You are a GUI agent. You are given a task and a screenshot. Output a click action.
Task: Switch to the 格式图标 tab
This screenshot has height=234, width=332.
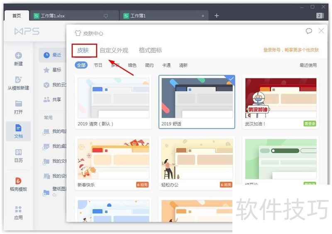tap(150, 50)
